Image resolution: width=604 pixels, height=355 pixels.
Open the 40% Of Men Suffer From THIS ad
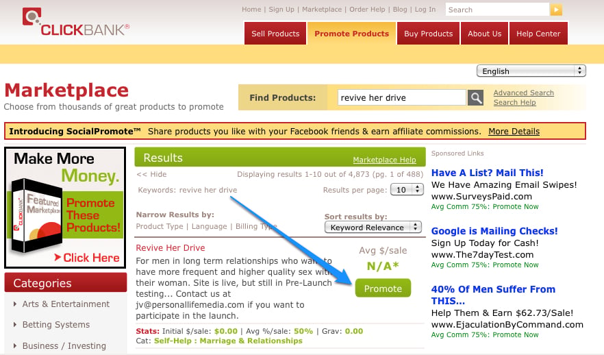tap(493, 295)
